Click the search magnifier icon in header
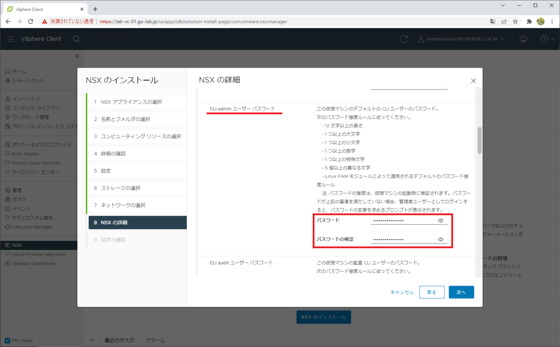 pyautogui.click(x=76, y=39)
